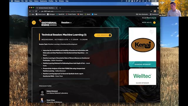Open the Chrome profile avatar
This screenshot has width=188, height=106.
(x=155, y=11)
